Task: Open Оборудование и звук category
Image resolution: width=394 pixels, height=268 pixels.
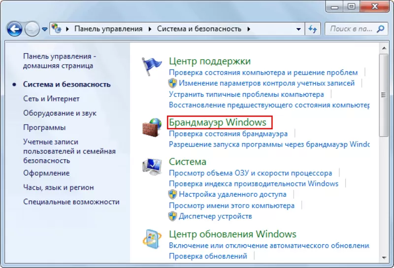Action: pos(60,113)
